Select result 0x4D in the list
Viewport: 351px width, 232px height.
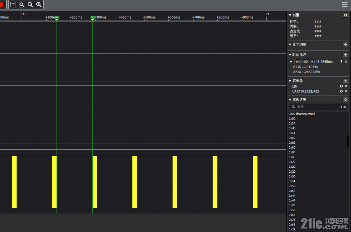(x=292, y=128)
